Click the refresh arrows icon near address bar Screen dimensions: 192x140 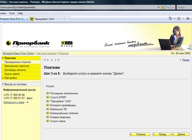pos(168,7)
